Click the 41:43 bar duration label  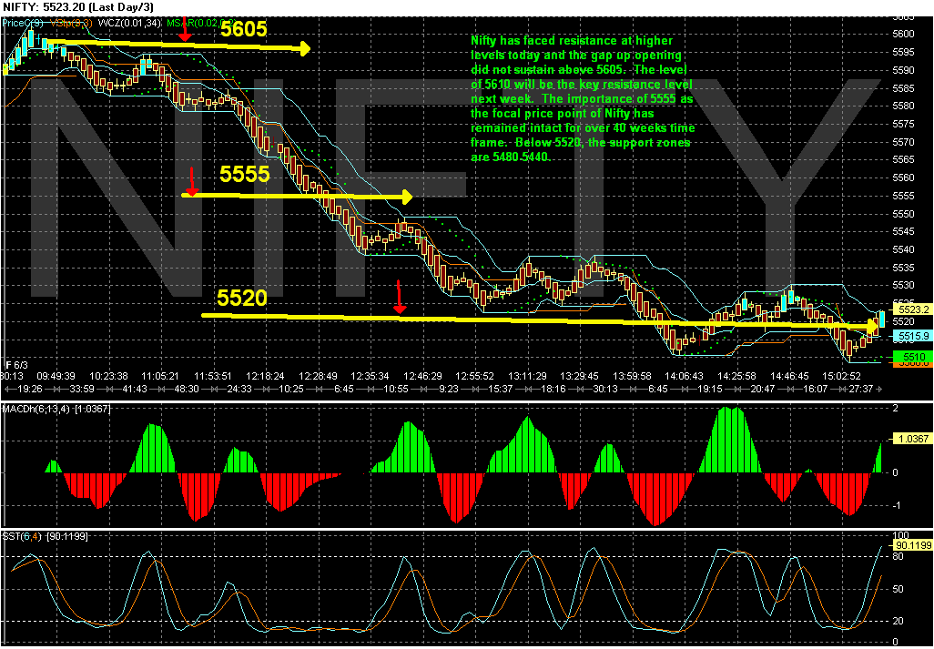[134, 388]
